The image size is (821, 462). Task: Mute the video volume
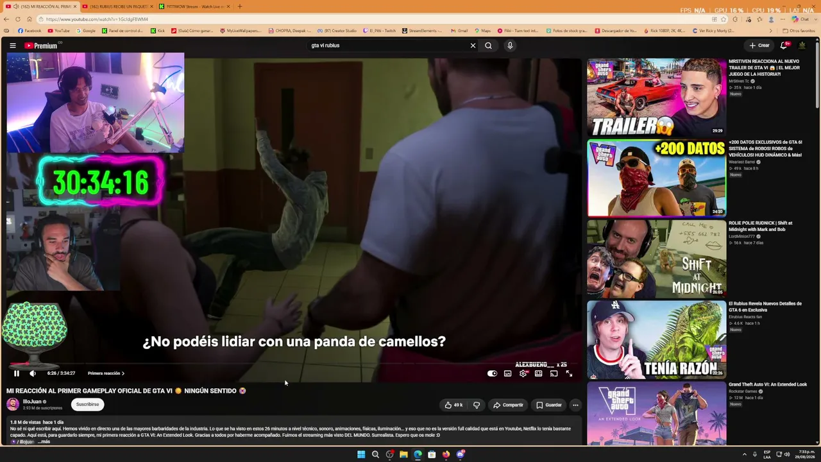click(33, 373)
